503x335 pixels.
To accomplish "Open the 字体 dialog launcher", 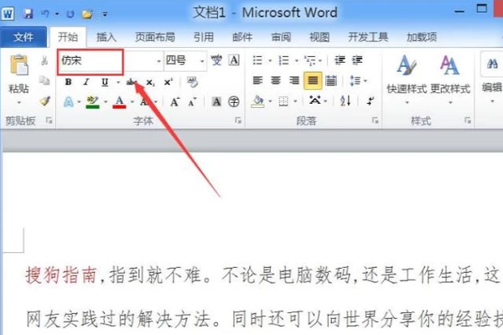I will 238,121.
